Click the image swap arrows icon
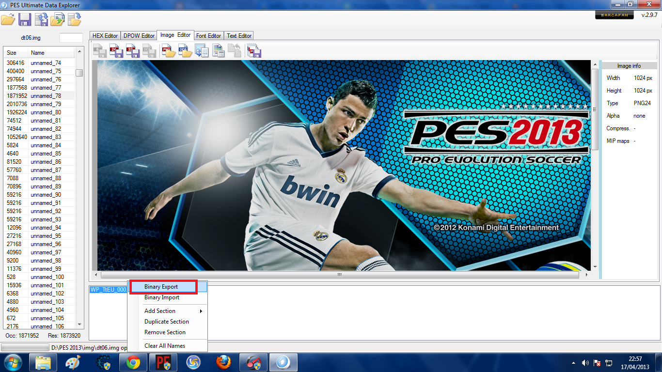662x372 pixels. (202, 51)
